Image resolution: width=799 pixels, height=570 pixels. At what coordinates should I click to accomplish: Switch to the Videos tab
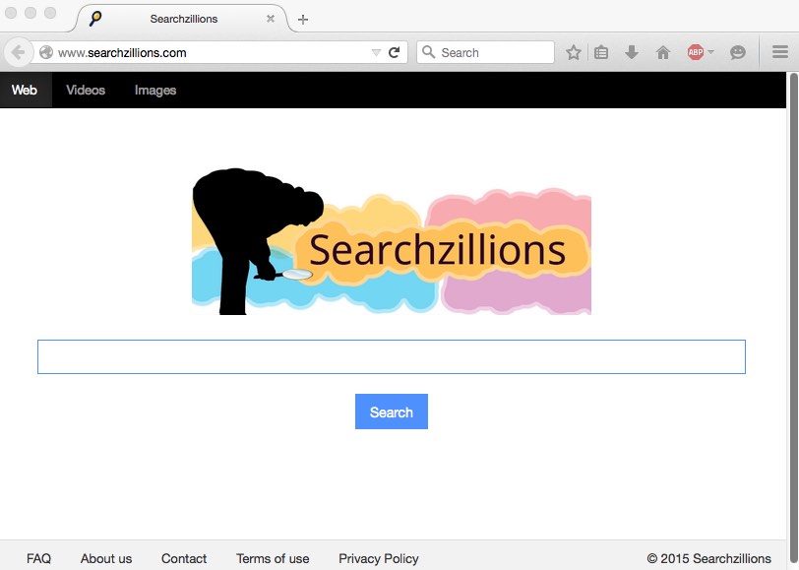pos(86,91)
